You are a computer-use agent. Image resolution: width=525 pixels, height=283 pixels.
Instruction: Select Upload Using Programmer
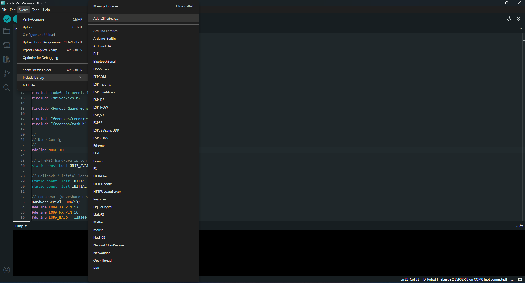pos(52,42)
